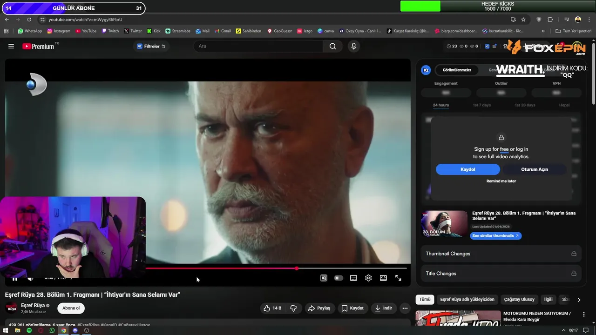Select the Eşref Rüya adlı yükleyiciden chip
This screenshot has width=596, height=335.
[467, 300]
